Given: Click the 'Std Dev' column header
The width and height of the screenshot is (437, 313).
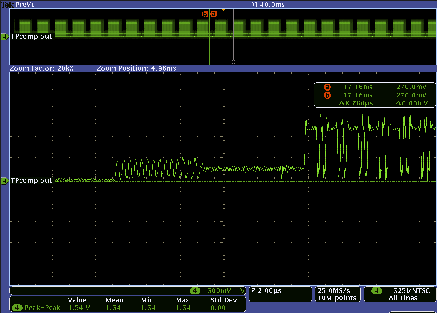Looking at the screenshot, I should [224, 300].
